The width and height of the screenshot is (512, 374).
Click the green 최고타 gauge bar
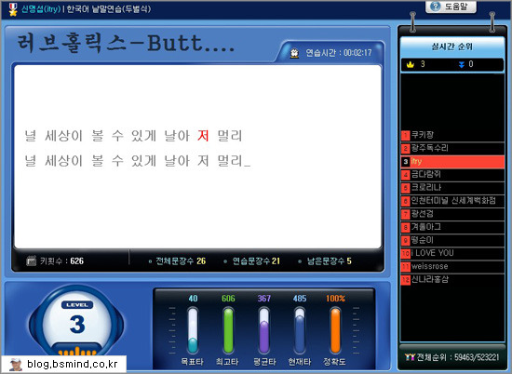click(228, 330)
